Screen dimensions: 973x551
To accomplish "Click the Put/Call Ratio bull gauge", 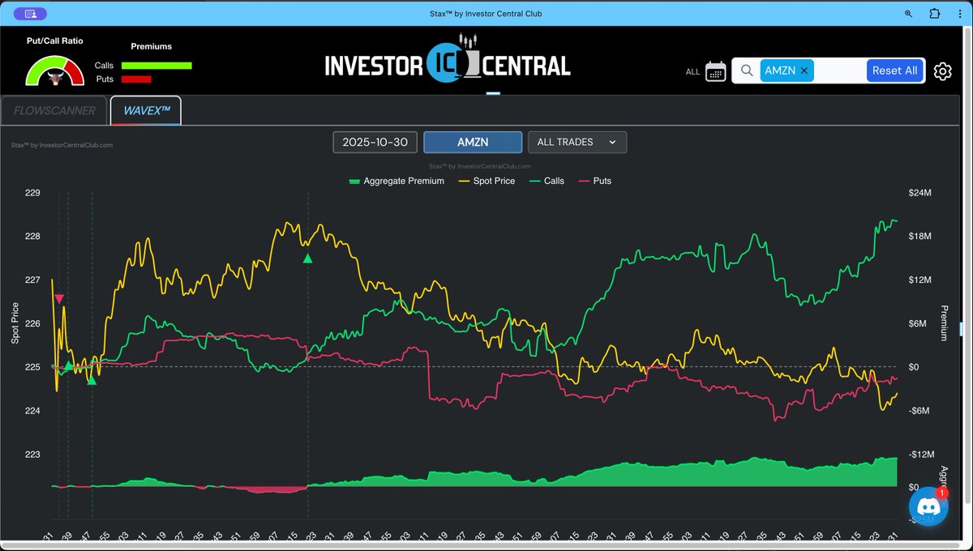I will coord(54,70).
